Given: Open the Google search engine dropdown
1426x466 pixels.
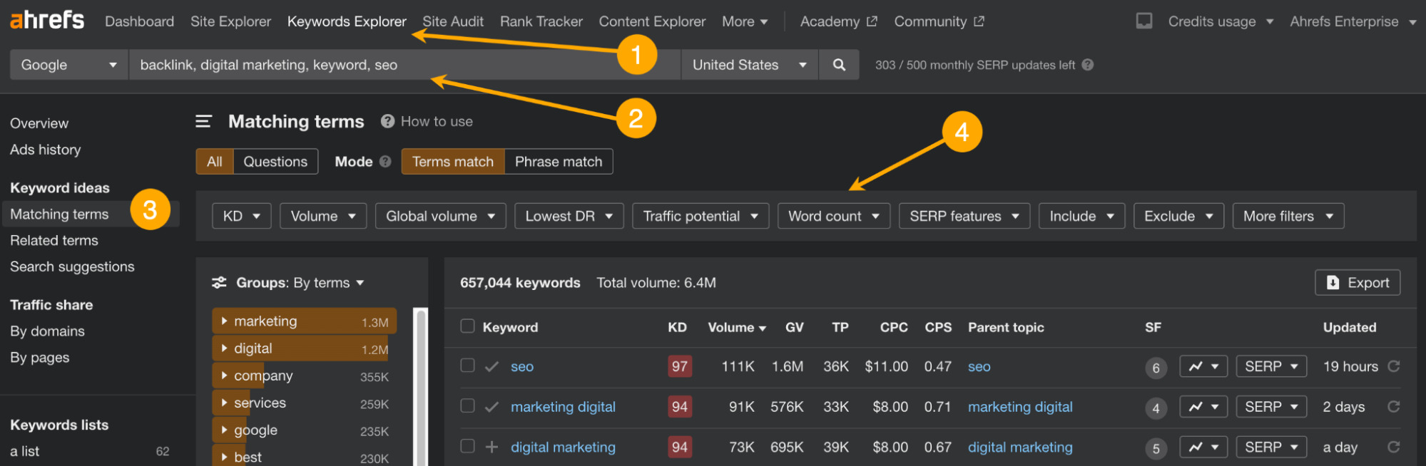Looking at the screenshot, I should pos(69,65).
